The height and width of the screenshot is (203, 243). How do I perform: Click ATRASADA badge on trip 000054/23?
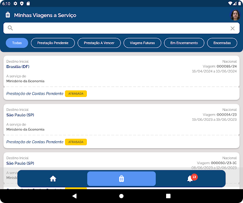(x=76, y=142)
